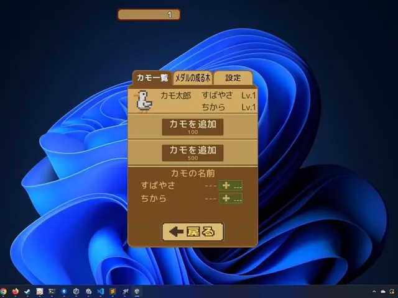Expand the hidden system tray icons
Image resolution: width=398 pixels, height=298 pixels.
(374, 292)
